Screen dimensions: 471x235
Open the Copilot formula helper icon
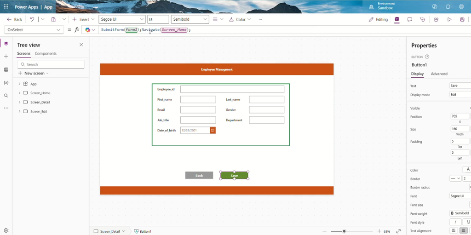pos(88,30)
